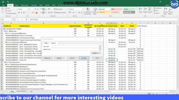
Task: Switch to the Find tab in dialog
Action: [46, 43]
